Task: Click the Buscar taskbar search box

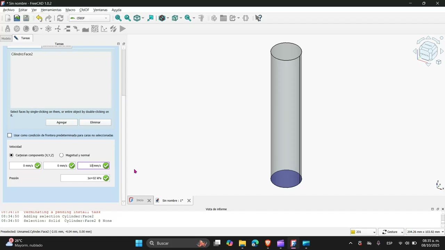Action: click(178, 243)
